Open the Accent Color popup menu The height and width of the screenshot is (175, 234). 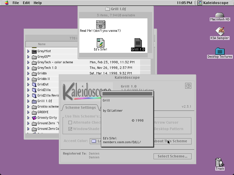96,141
